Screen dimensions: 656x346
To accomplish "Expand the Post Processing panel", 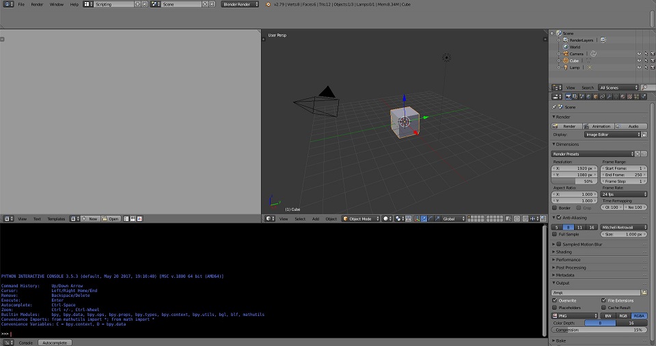I will tap(569, 268).
